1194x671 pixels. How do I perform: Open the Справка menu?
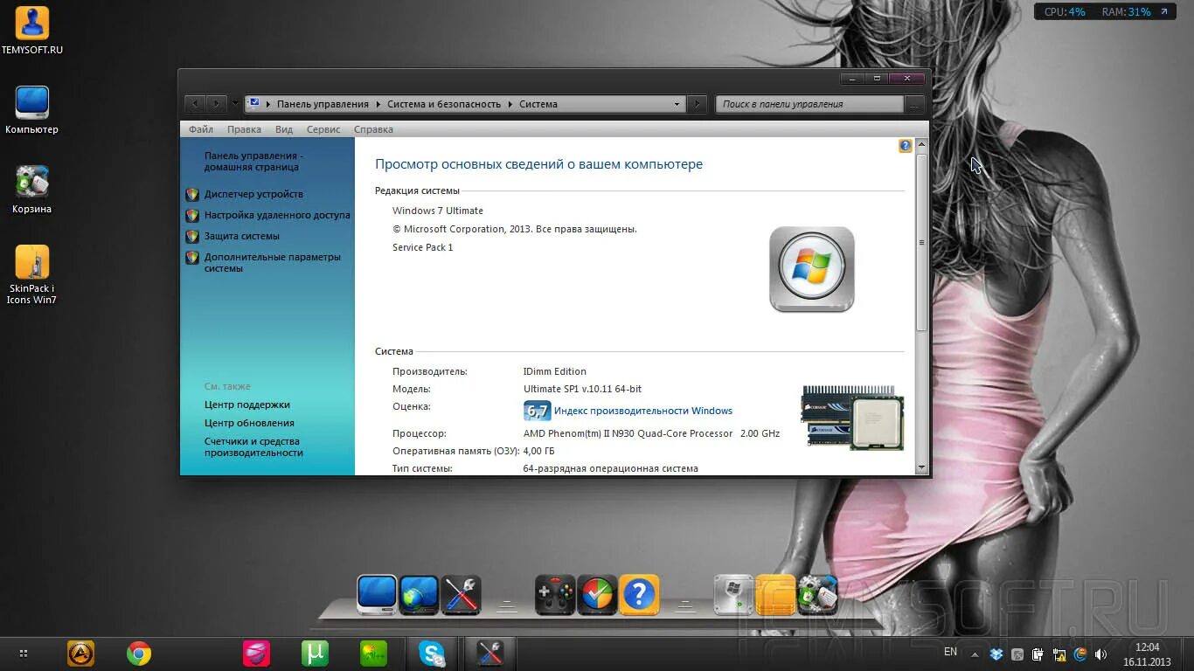[373, 129]
